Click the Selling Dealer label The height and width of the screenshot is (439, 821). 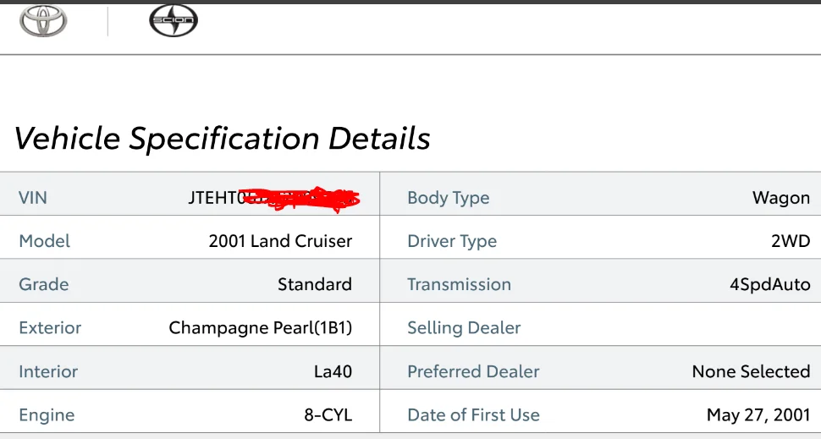click(464, 328)
